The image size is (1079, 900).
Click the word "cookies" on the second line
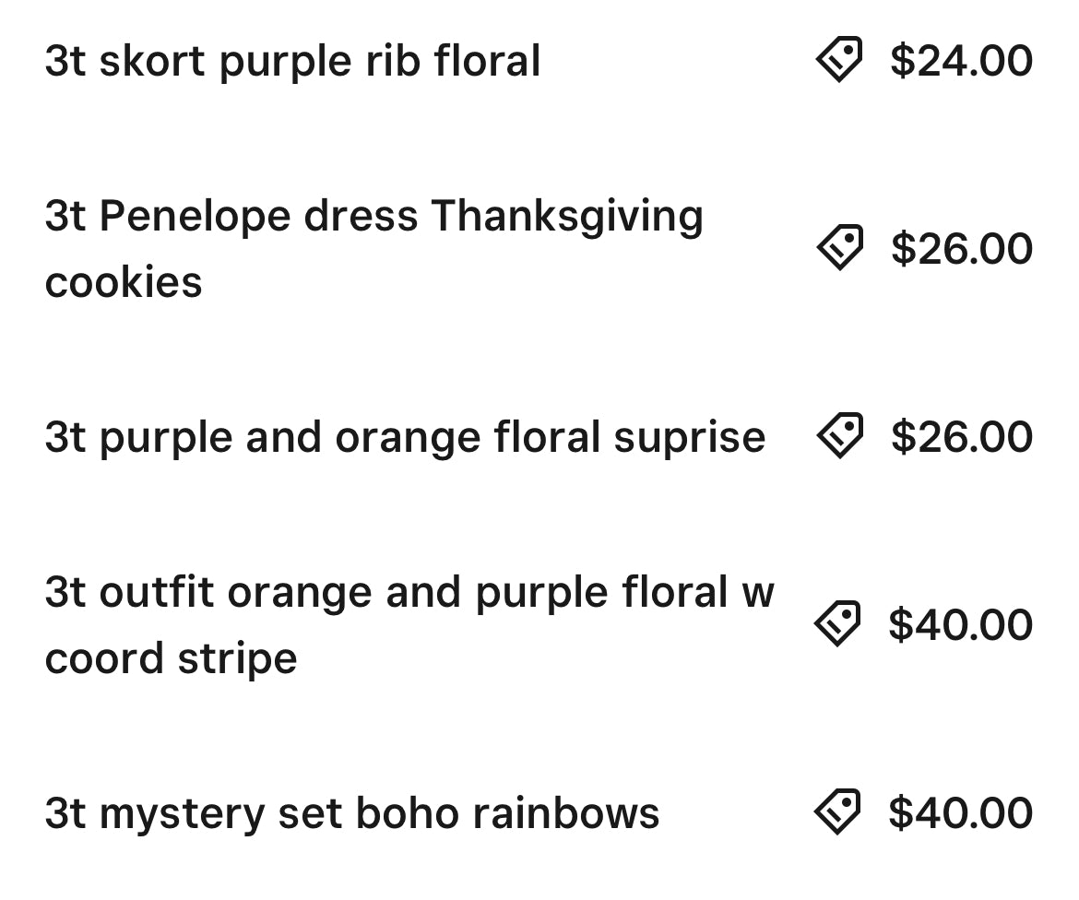coord(124,282)
